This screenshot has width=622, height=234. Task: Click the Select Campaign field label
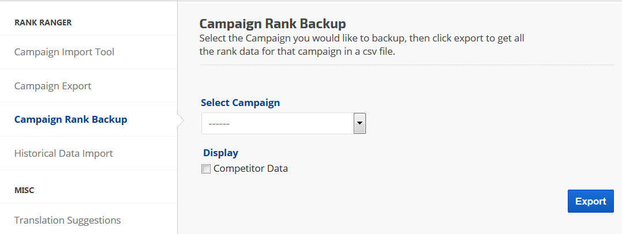tap(240, 103)
